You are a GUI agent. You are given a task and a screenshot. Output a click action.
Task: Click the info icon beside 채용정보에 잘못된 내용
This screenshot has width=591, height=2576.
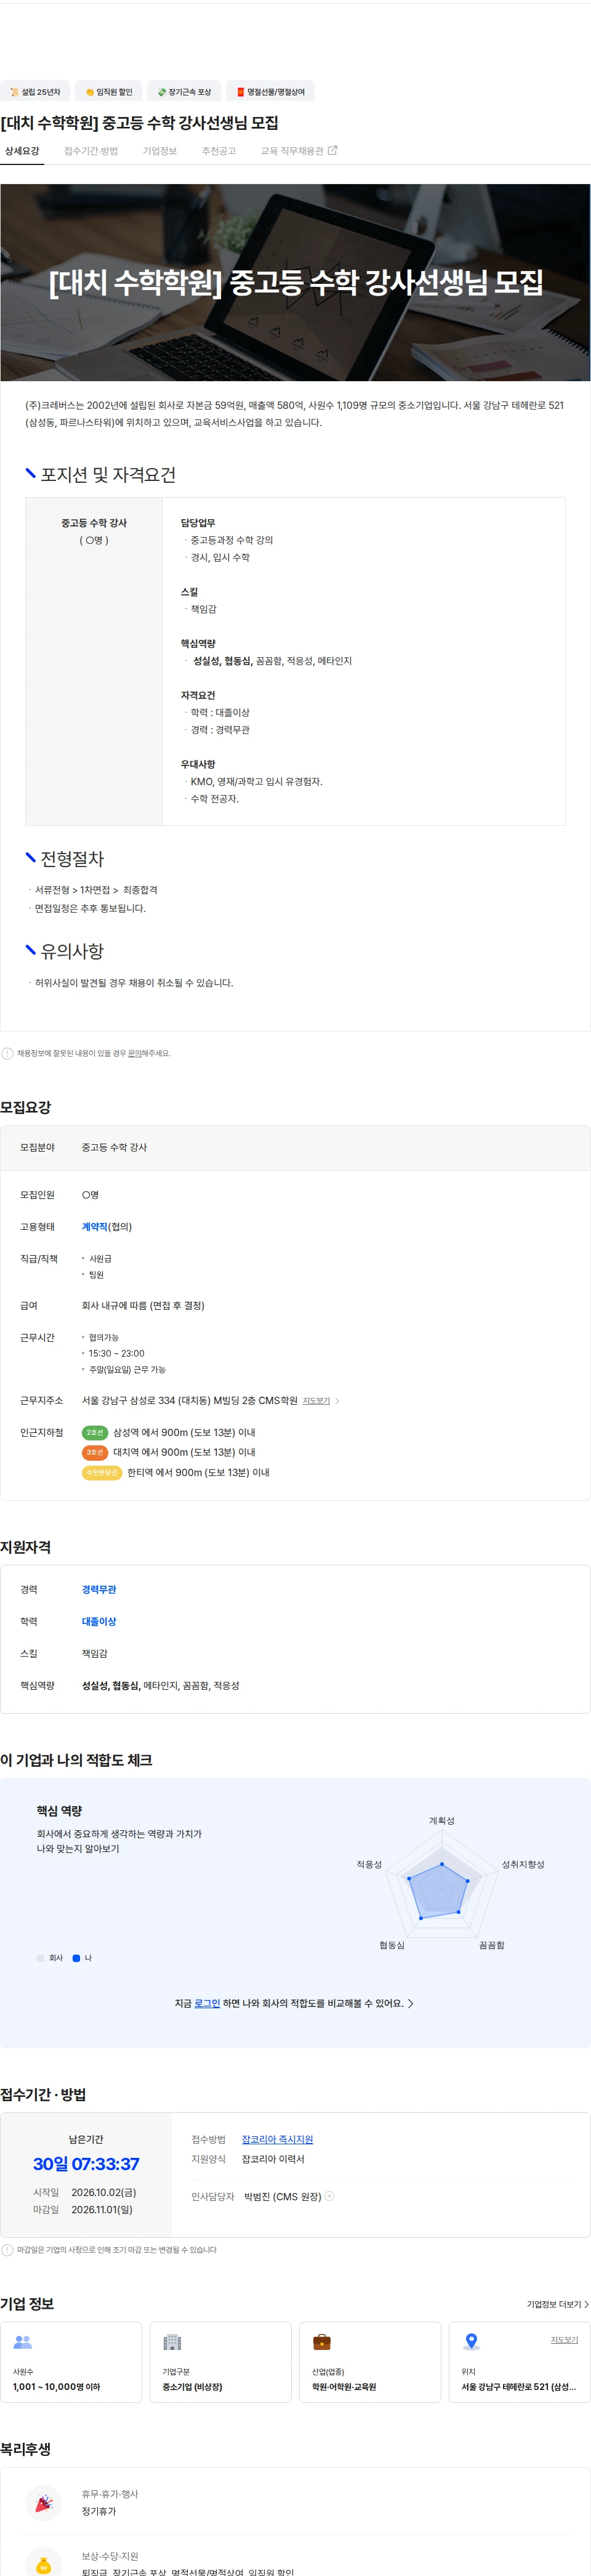8,1053
